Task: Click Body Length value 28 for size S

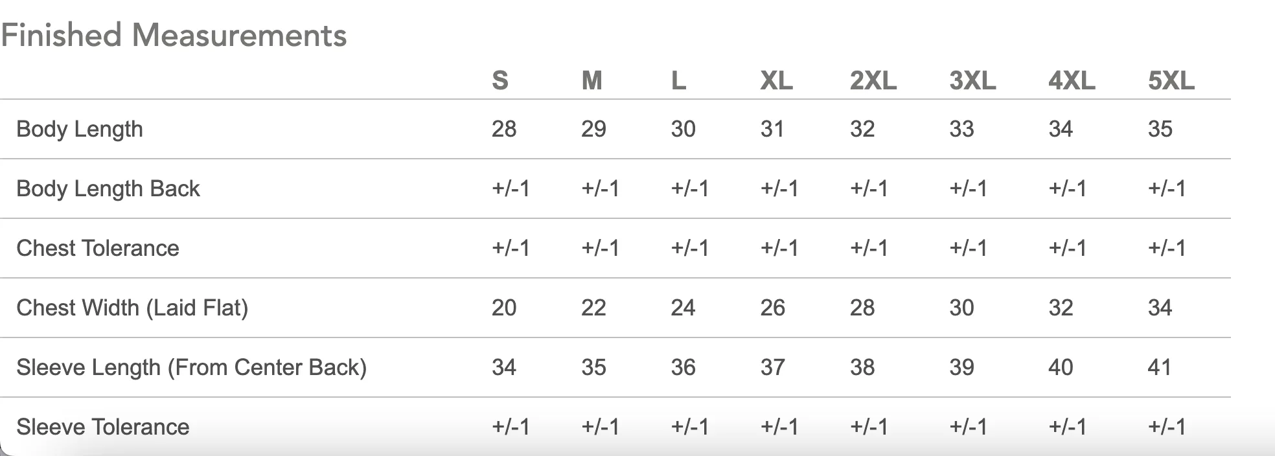Action: [x=504, y=129]
